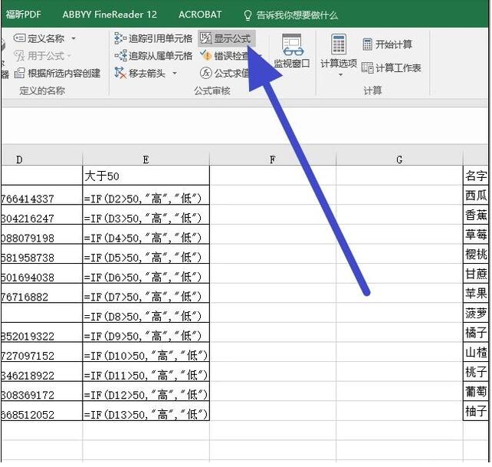Open the ACROBAT ribbon tab
This screenshot has width=492, height=467.
tap(200, 15)
